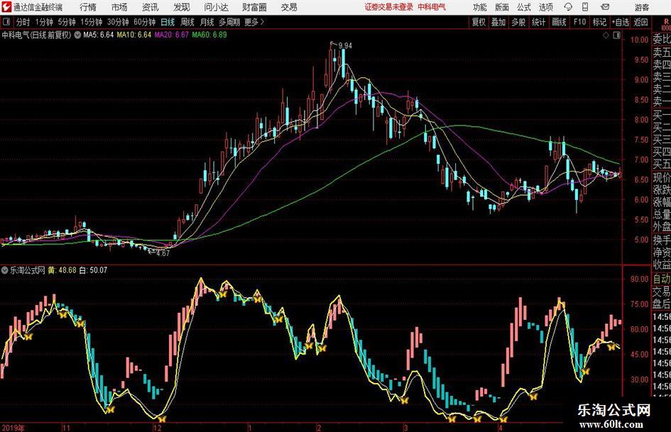
Task: Click the 90.00 indicator axis label
Action: tap(639, 279)
